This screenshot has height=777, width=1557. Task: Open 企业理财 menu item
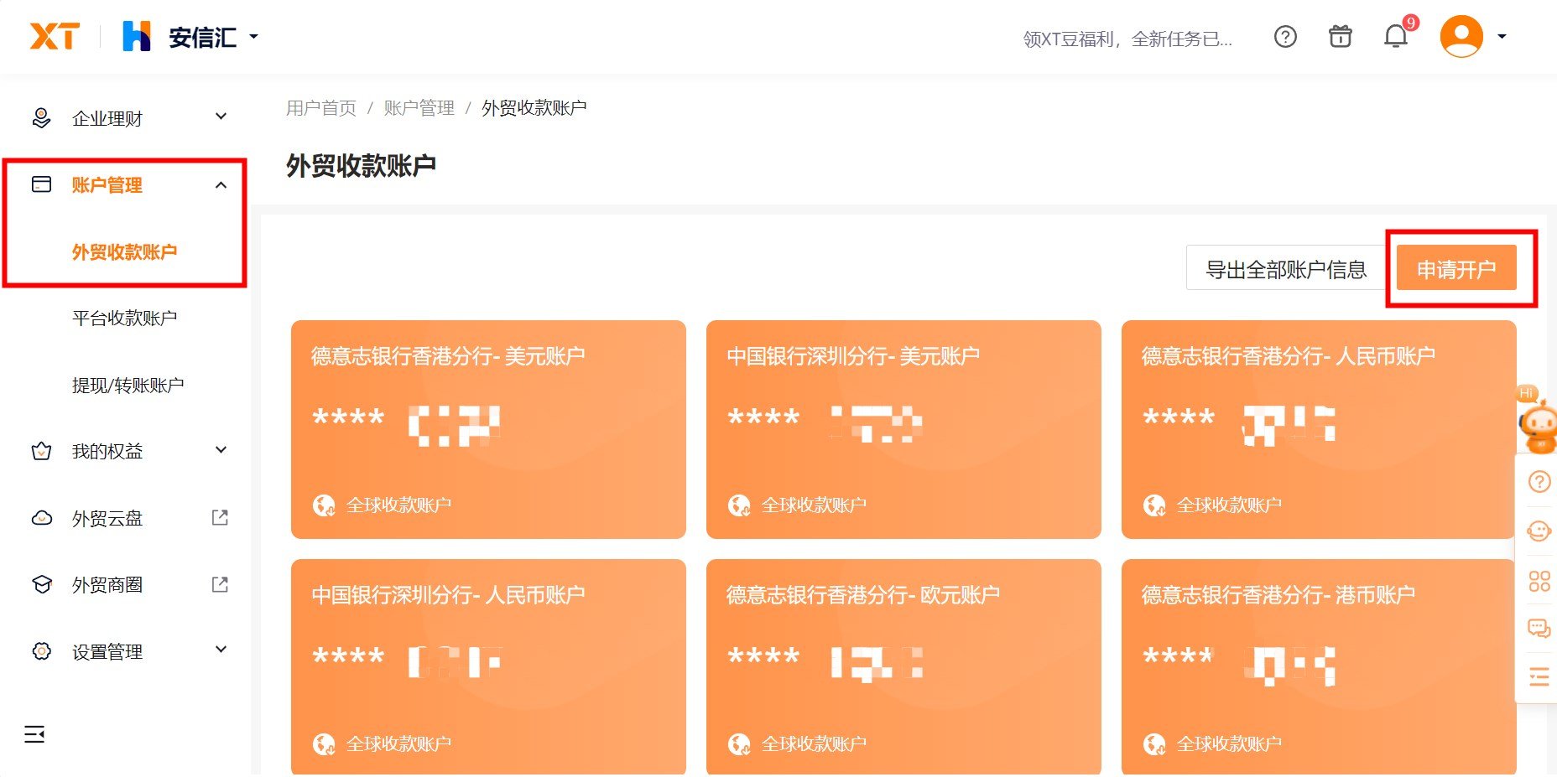point(107,118)
